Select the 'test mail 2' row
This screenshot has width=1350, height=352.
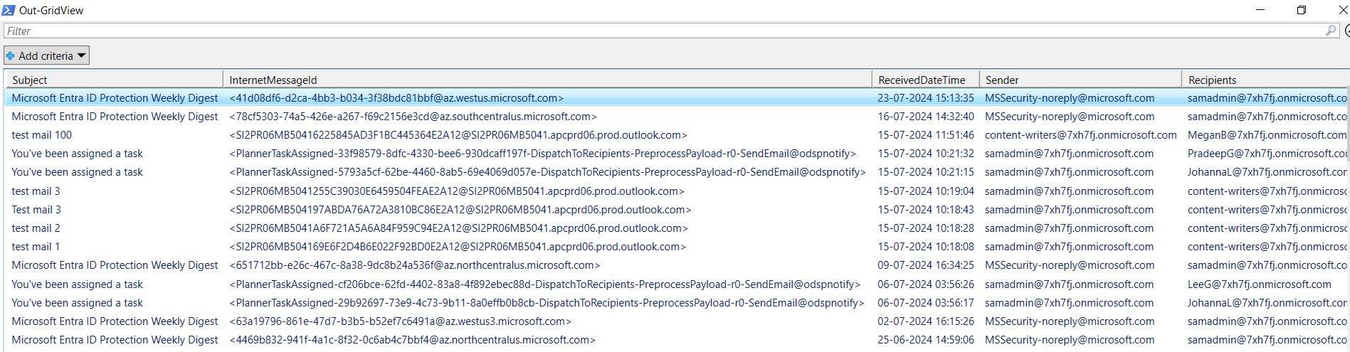pos(676,228)
